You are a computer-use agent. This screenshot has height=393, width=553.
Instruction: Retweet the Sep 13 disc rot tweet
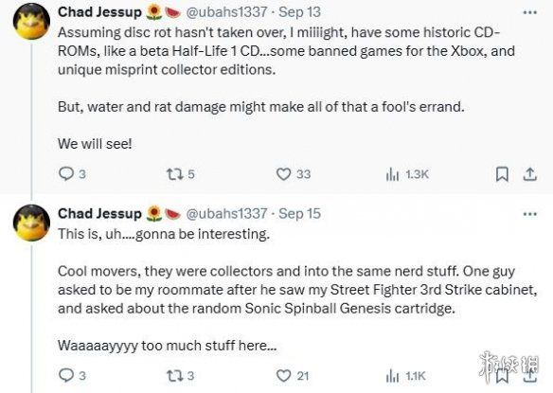(x=174, y=174)
